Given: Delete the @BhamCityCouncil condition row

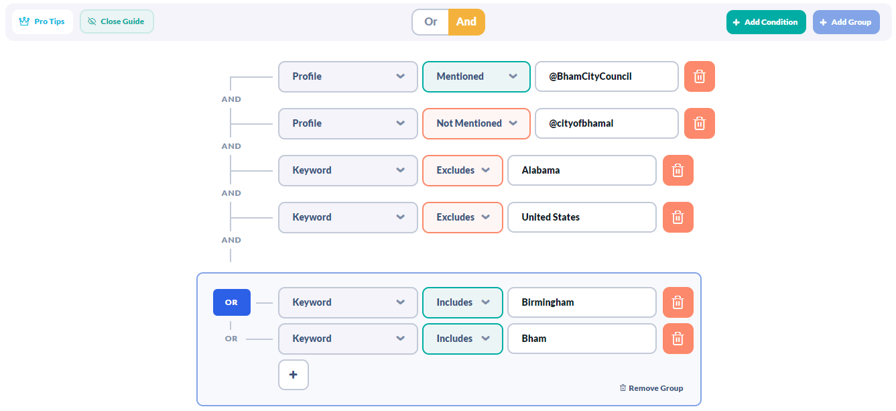Looking at the screenshot, I should pyautogui.click(x=700, y=76).
